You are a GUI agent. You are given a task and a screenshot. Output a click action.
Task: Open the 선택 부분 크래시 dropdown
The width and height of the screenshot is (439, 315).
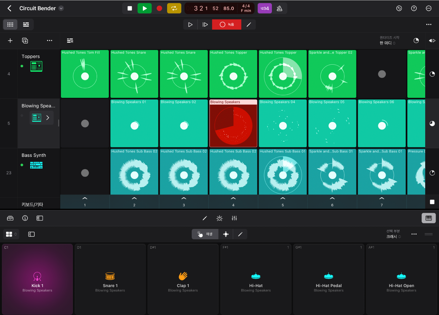(393, 234)
